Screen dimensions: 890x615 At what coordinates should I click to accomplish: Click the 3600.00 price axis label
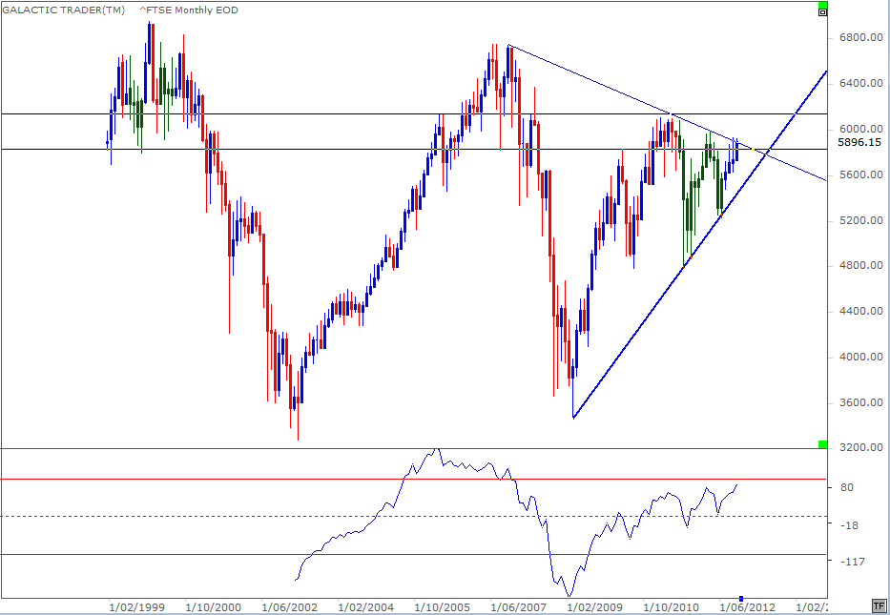[862, 402]
